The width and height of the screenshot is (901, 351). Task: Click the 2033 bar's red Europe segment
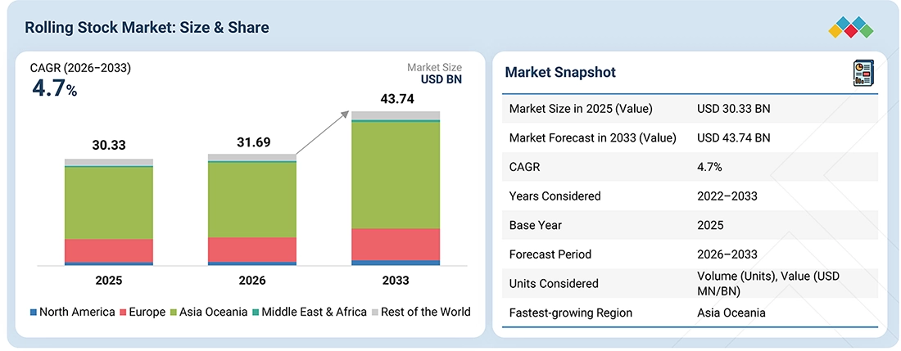coord(396,245)
